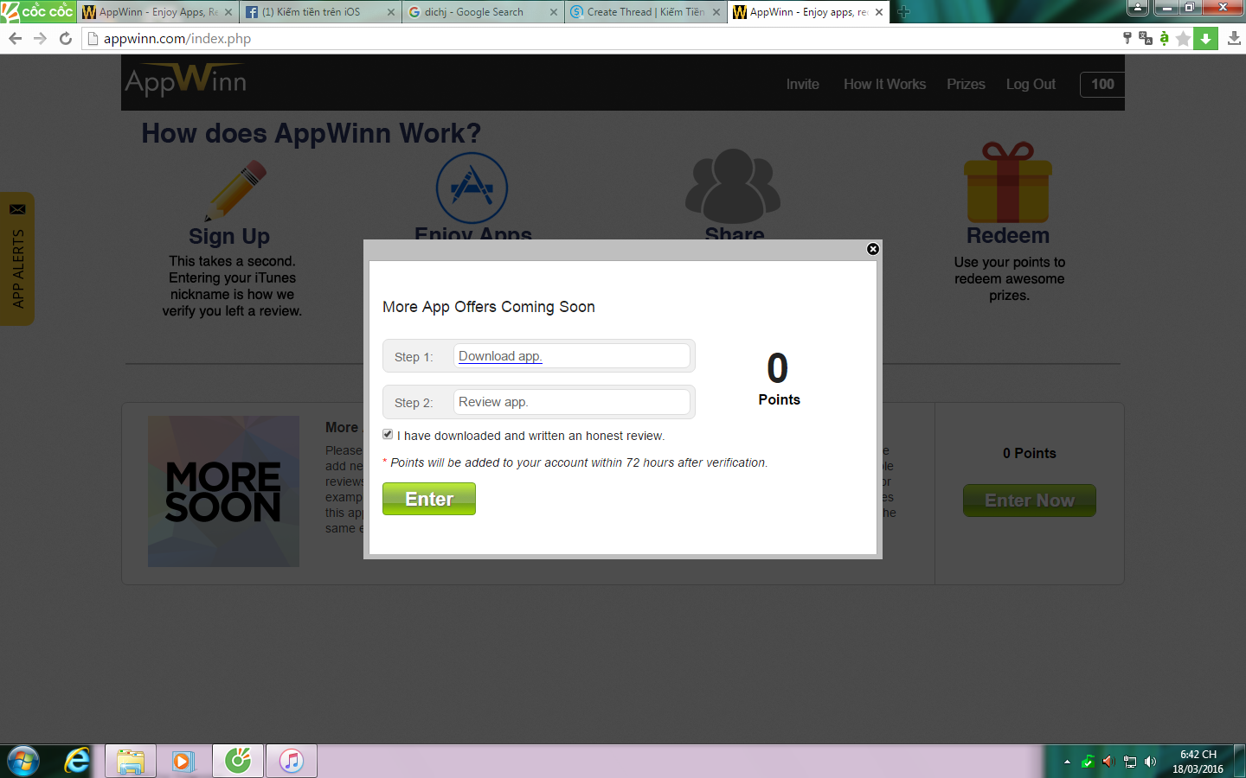Click the translate page icon
This screenshot has height=778, width=1246.
tap(1146, 38)
